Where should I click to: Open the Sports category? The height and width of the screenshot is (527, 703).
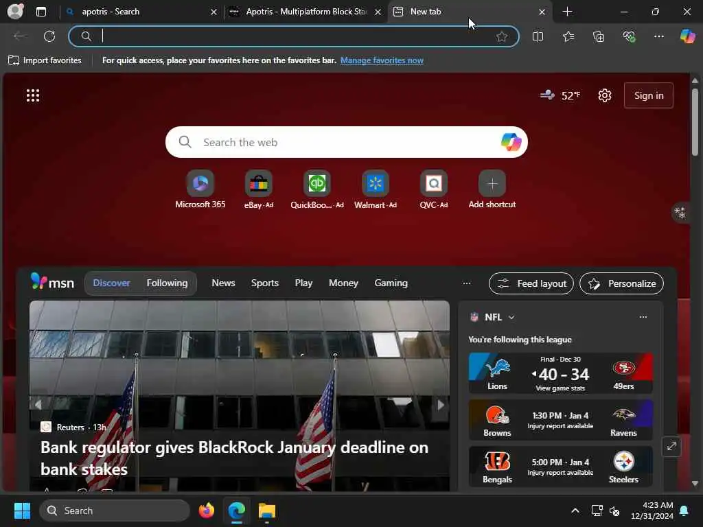coord(265,283)
